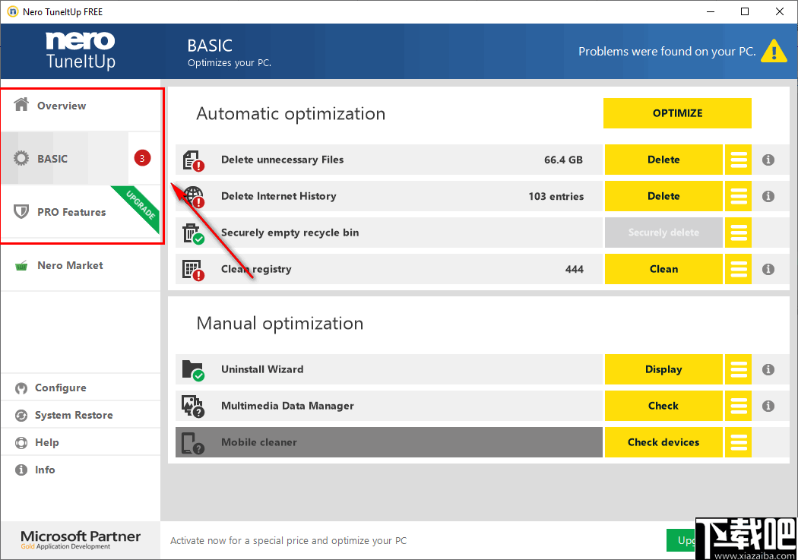Expand options menu for Delete Internet History
The width and height of the screenshot is (798, 560).
coord(738,196)
